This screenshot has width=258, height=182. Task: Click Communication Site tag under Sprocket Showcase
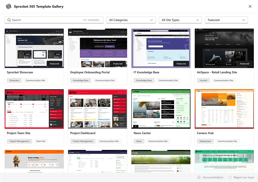(x=35, y=80)
